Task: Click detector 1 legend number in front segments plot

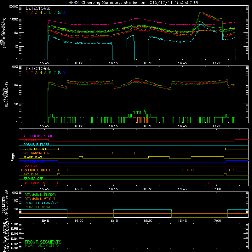Action: coord(27,13)
